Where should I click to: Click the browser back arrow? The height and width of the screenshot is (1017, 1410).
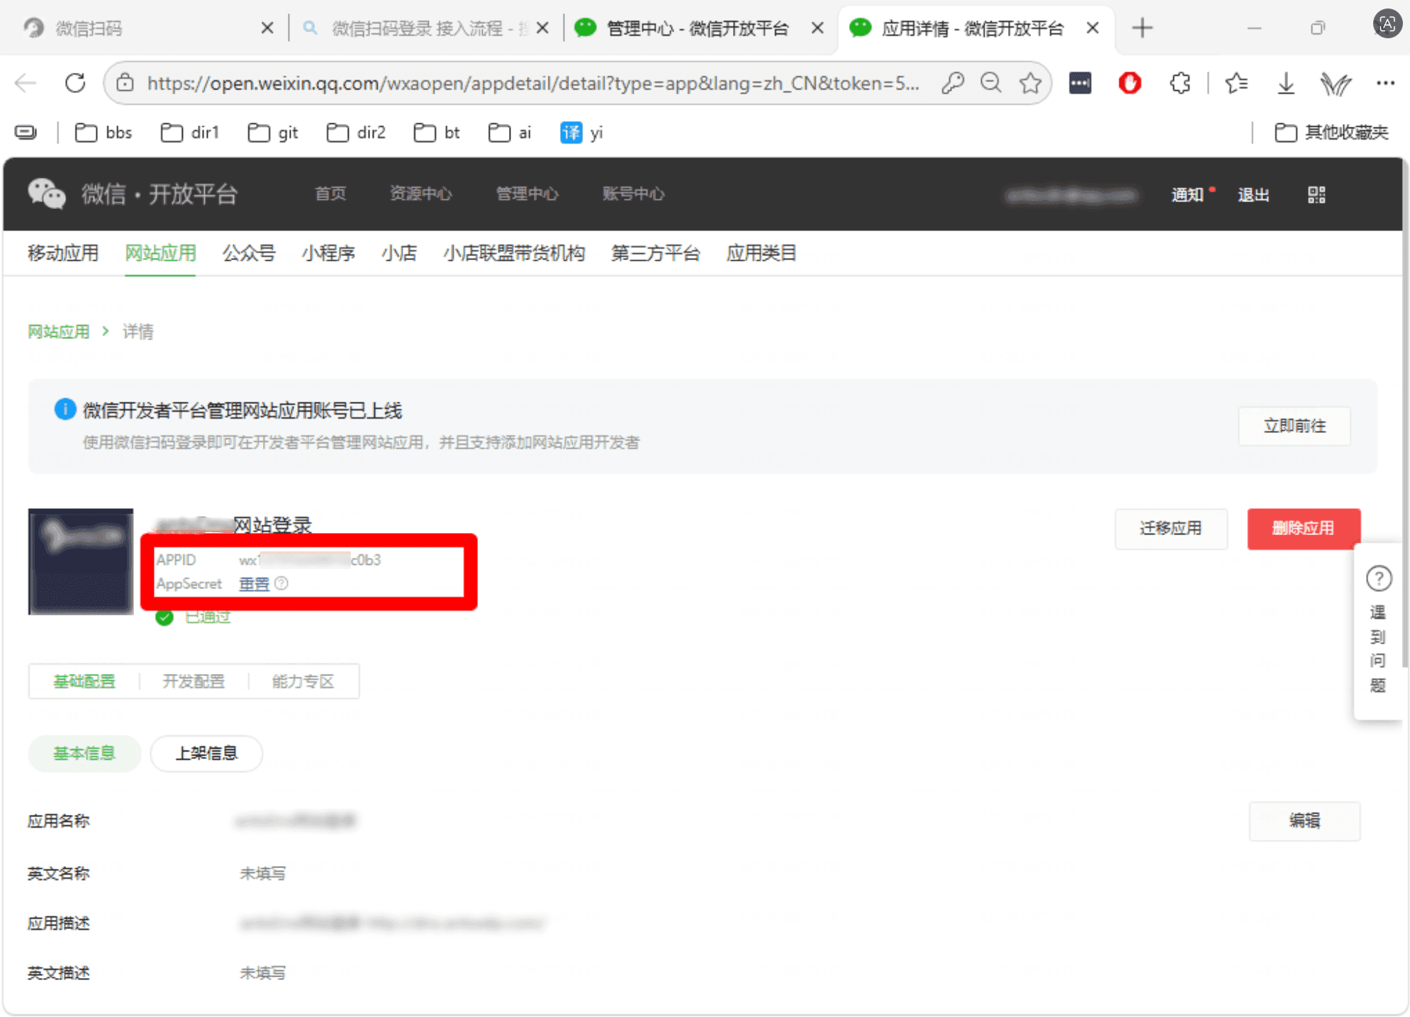(26, 83)
